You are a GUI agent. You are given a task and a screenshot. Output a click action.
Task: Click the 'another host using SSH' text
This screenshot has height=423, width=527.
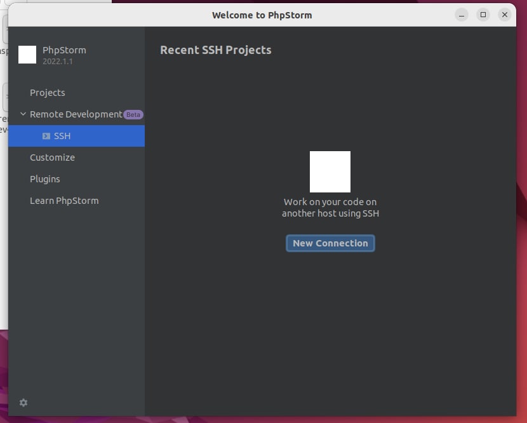330,213
